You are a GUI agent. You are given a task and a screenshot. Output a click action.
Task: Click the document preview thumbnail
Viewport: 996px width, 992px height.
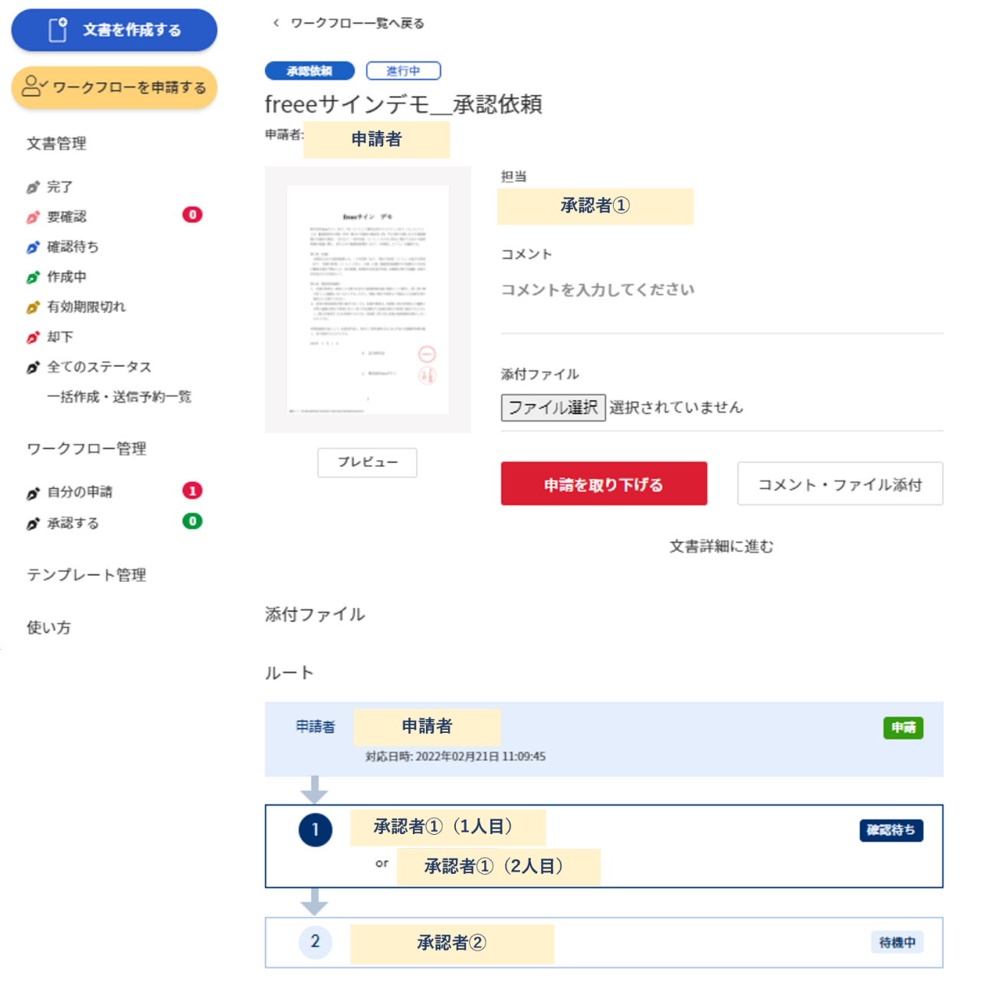coord(368,300)
